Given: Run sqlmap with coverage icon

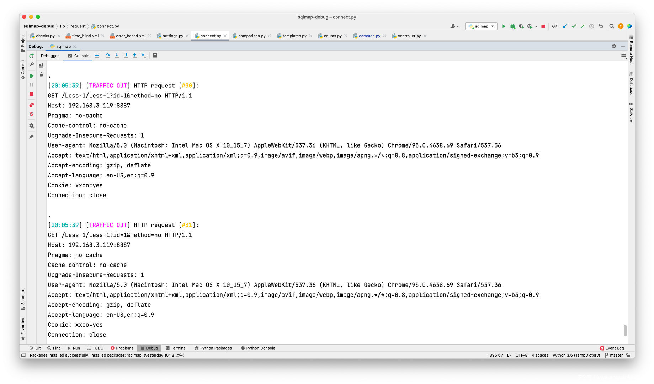Looking at the screenshot, I should point(521,26).
